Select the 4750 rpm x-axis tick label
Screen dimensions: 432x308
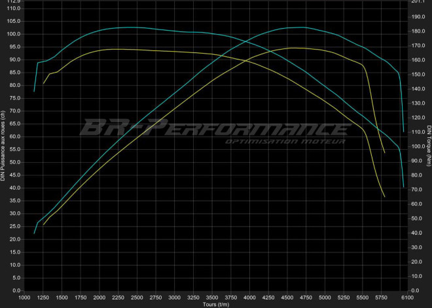(305, 298)
